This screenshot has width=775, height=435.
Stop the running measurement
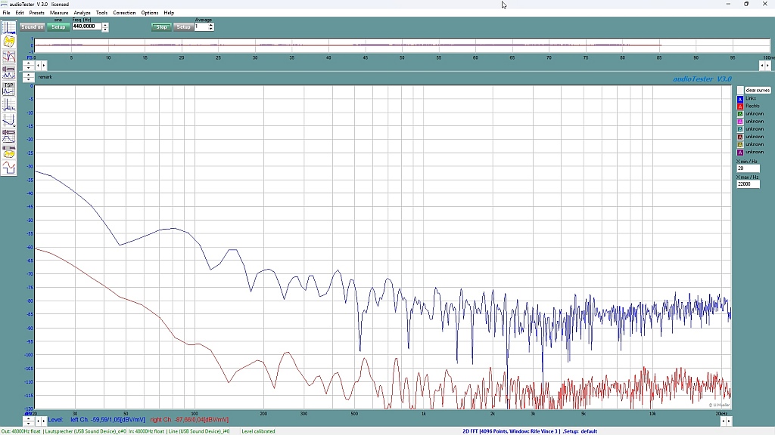162,27
